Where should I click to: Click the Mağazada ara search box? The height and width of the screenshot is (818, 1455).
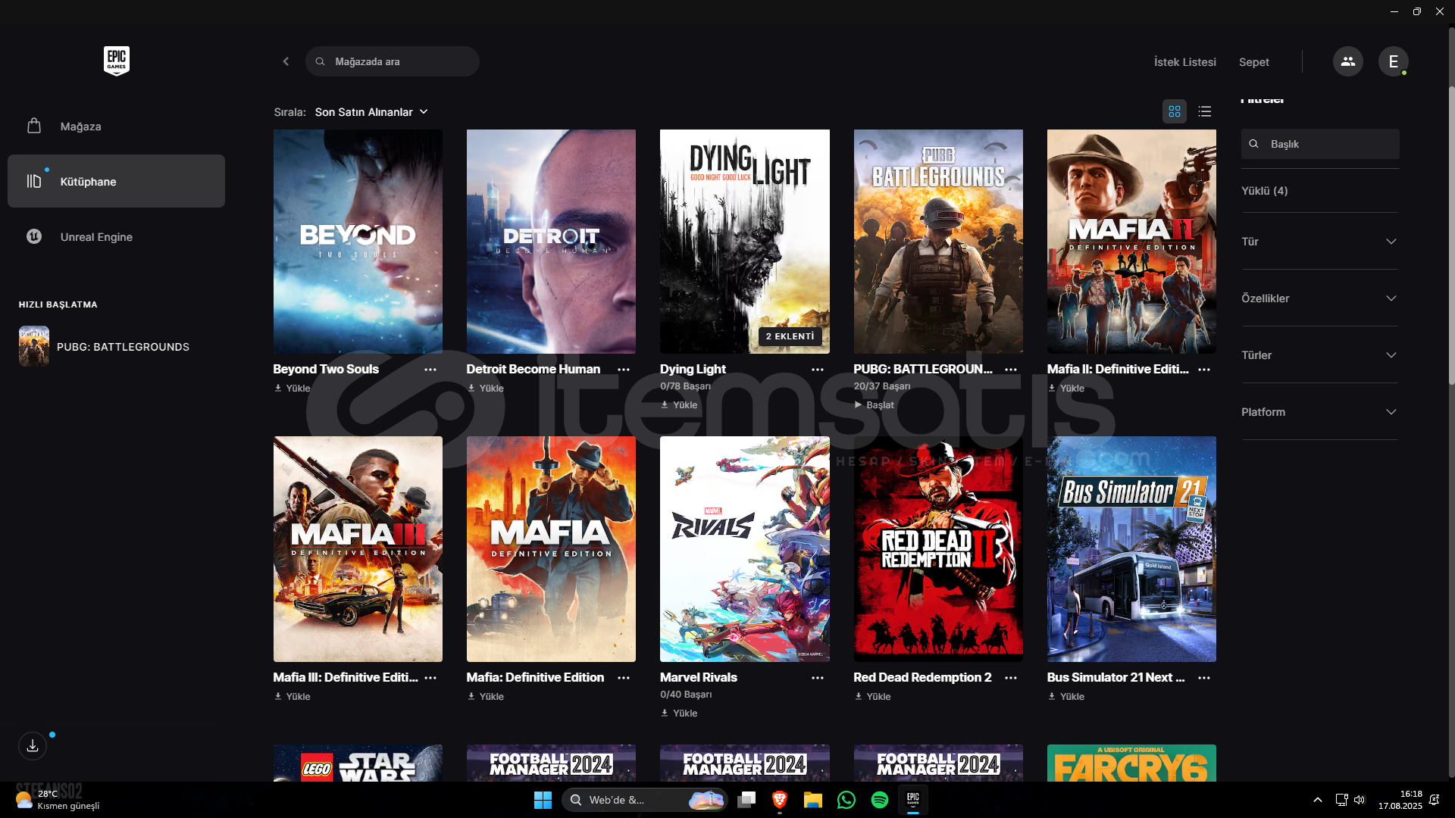[x=393, y=61]
